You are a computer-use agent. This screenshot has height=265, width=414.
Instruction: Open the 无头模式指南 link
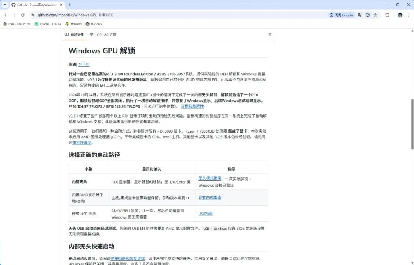(x=210, y=178)
